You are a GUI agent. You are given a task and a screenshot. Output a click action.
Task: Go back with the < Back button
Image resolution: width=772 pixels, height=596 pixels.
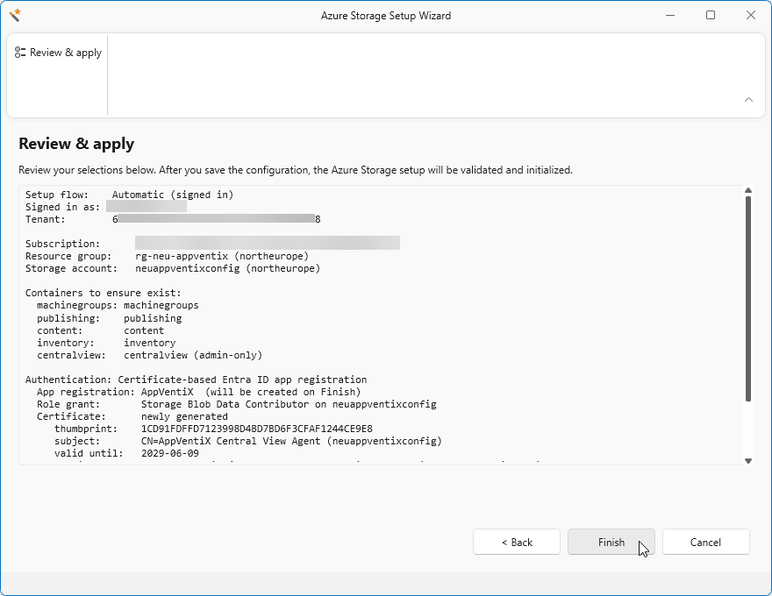point(517,542)
